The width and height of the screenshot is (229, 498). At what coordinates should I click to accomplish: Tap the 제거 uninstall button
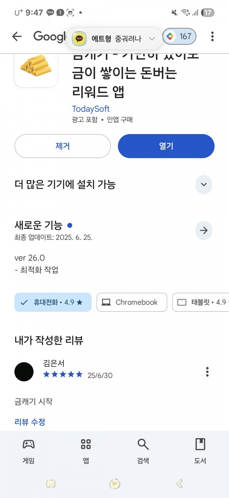coord(63,146)
